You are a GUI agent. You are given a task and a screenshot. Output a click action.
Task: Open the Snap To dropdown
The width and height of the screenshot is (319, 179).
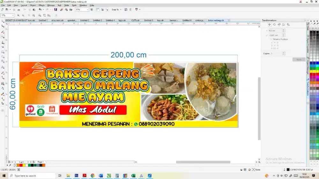click(116, 10)
